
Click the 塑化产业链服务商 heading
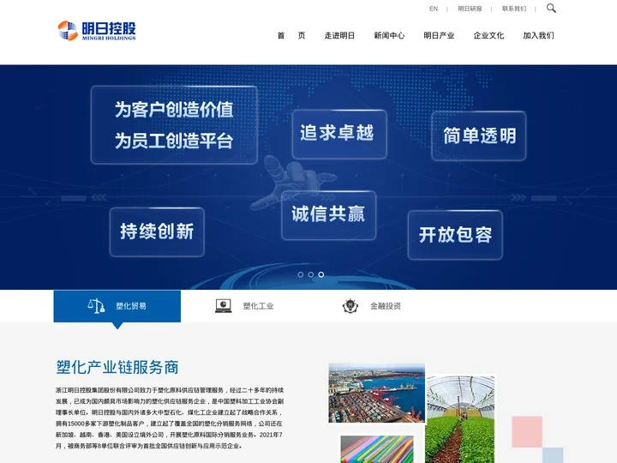pyautogui.click(x=117, y=367)
